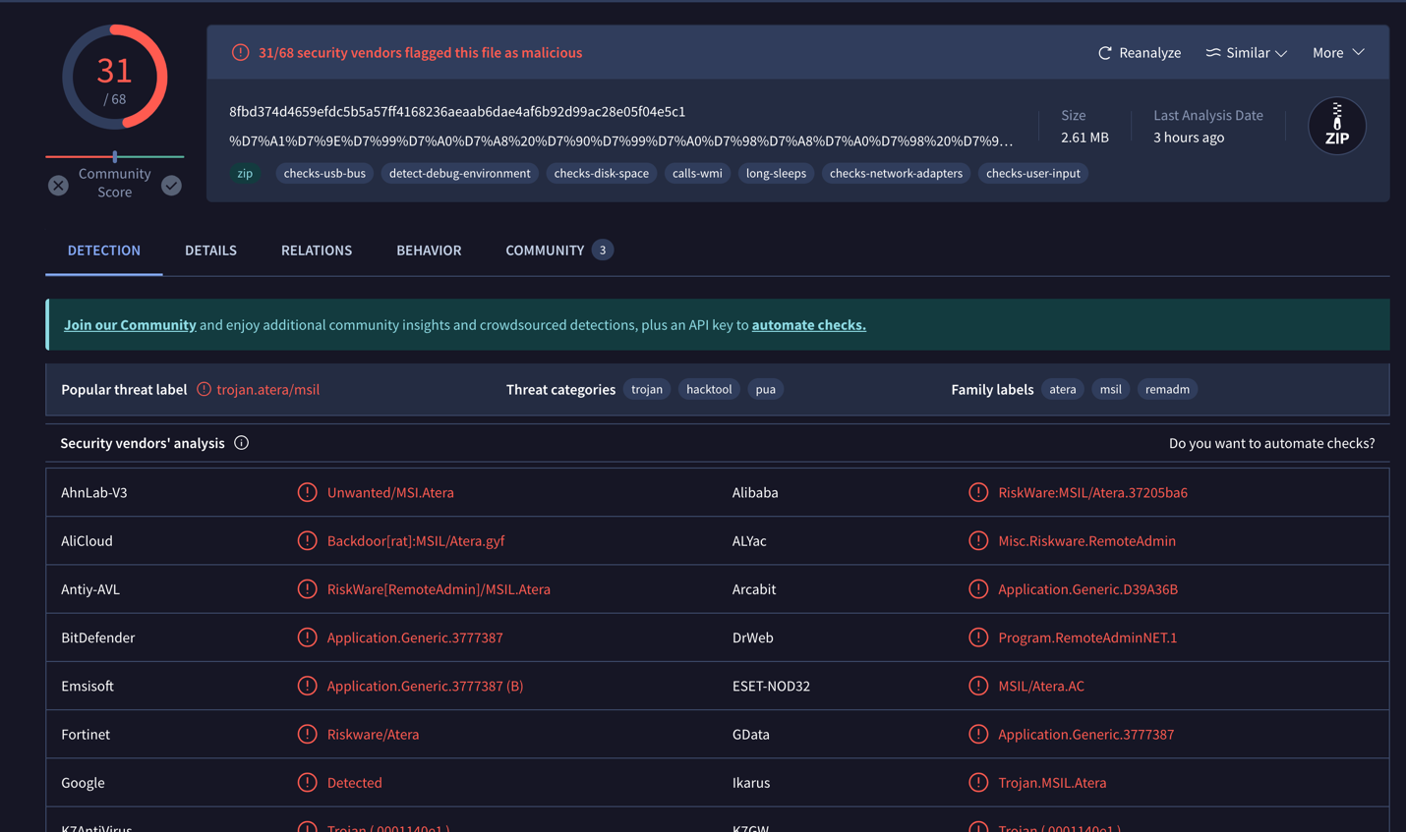Click the Reanalyze refresh icon
This screenshot has height=832, width=1406.
pos(1105,53)
